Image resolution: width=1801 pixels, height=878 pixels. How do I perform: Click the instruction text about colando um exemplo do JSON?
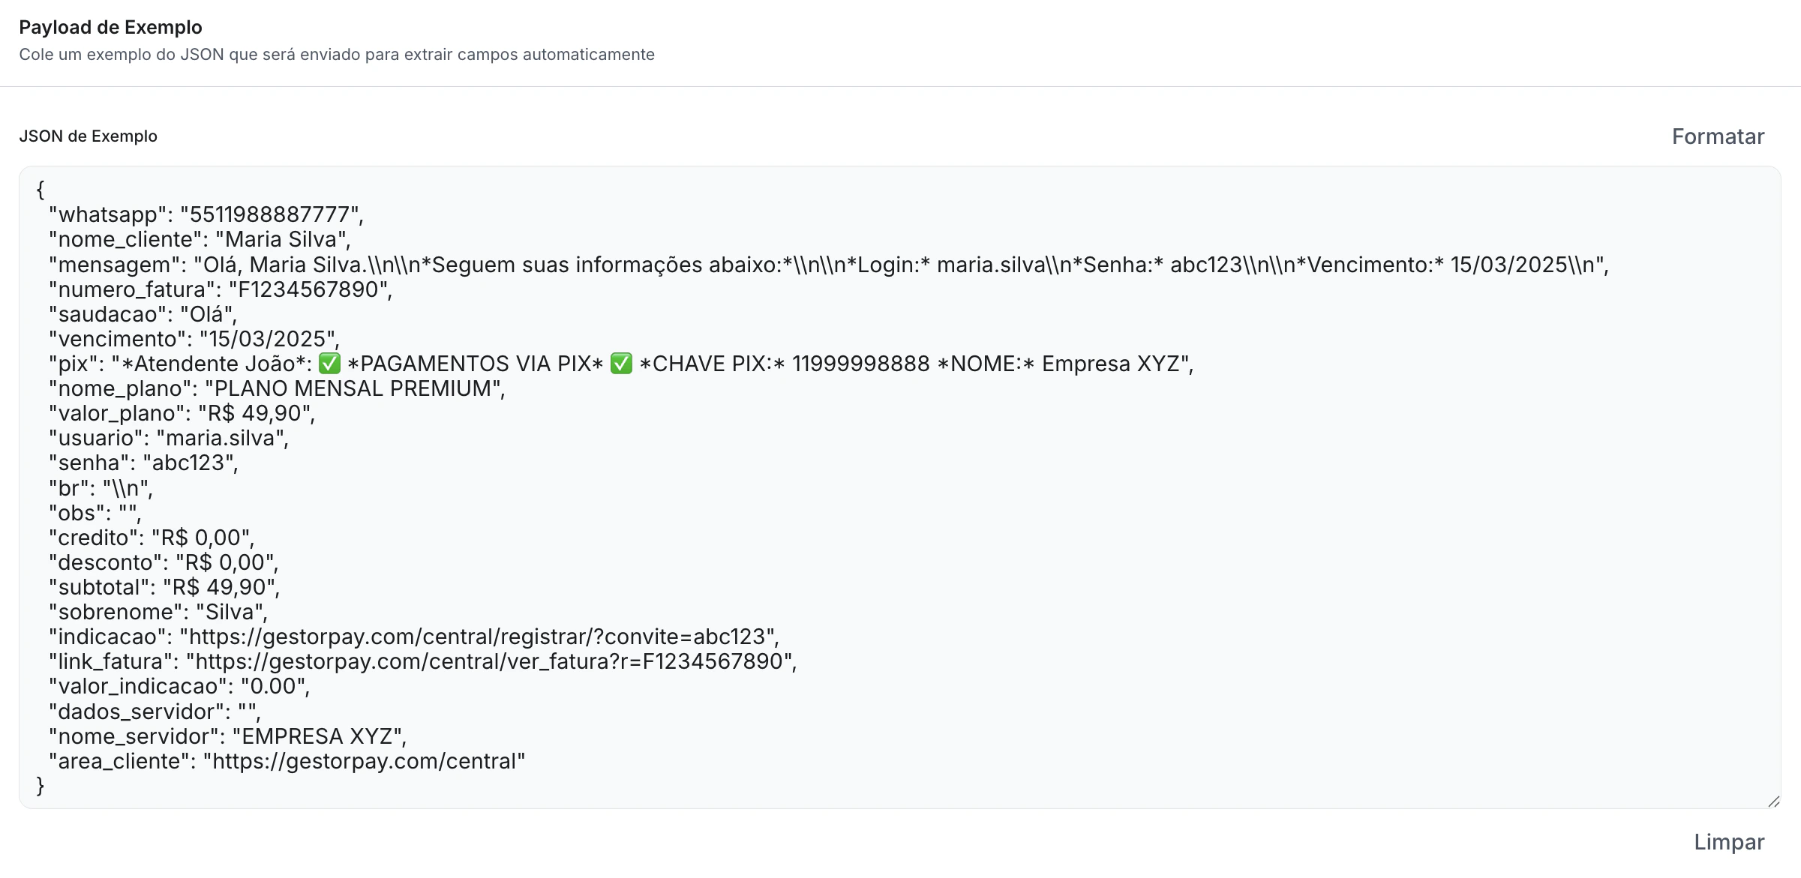(337, 54)
